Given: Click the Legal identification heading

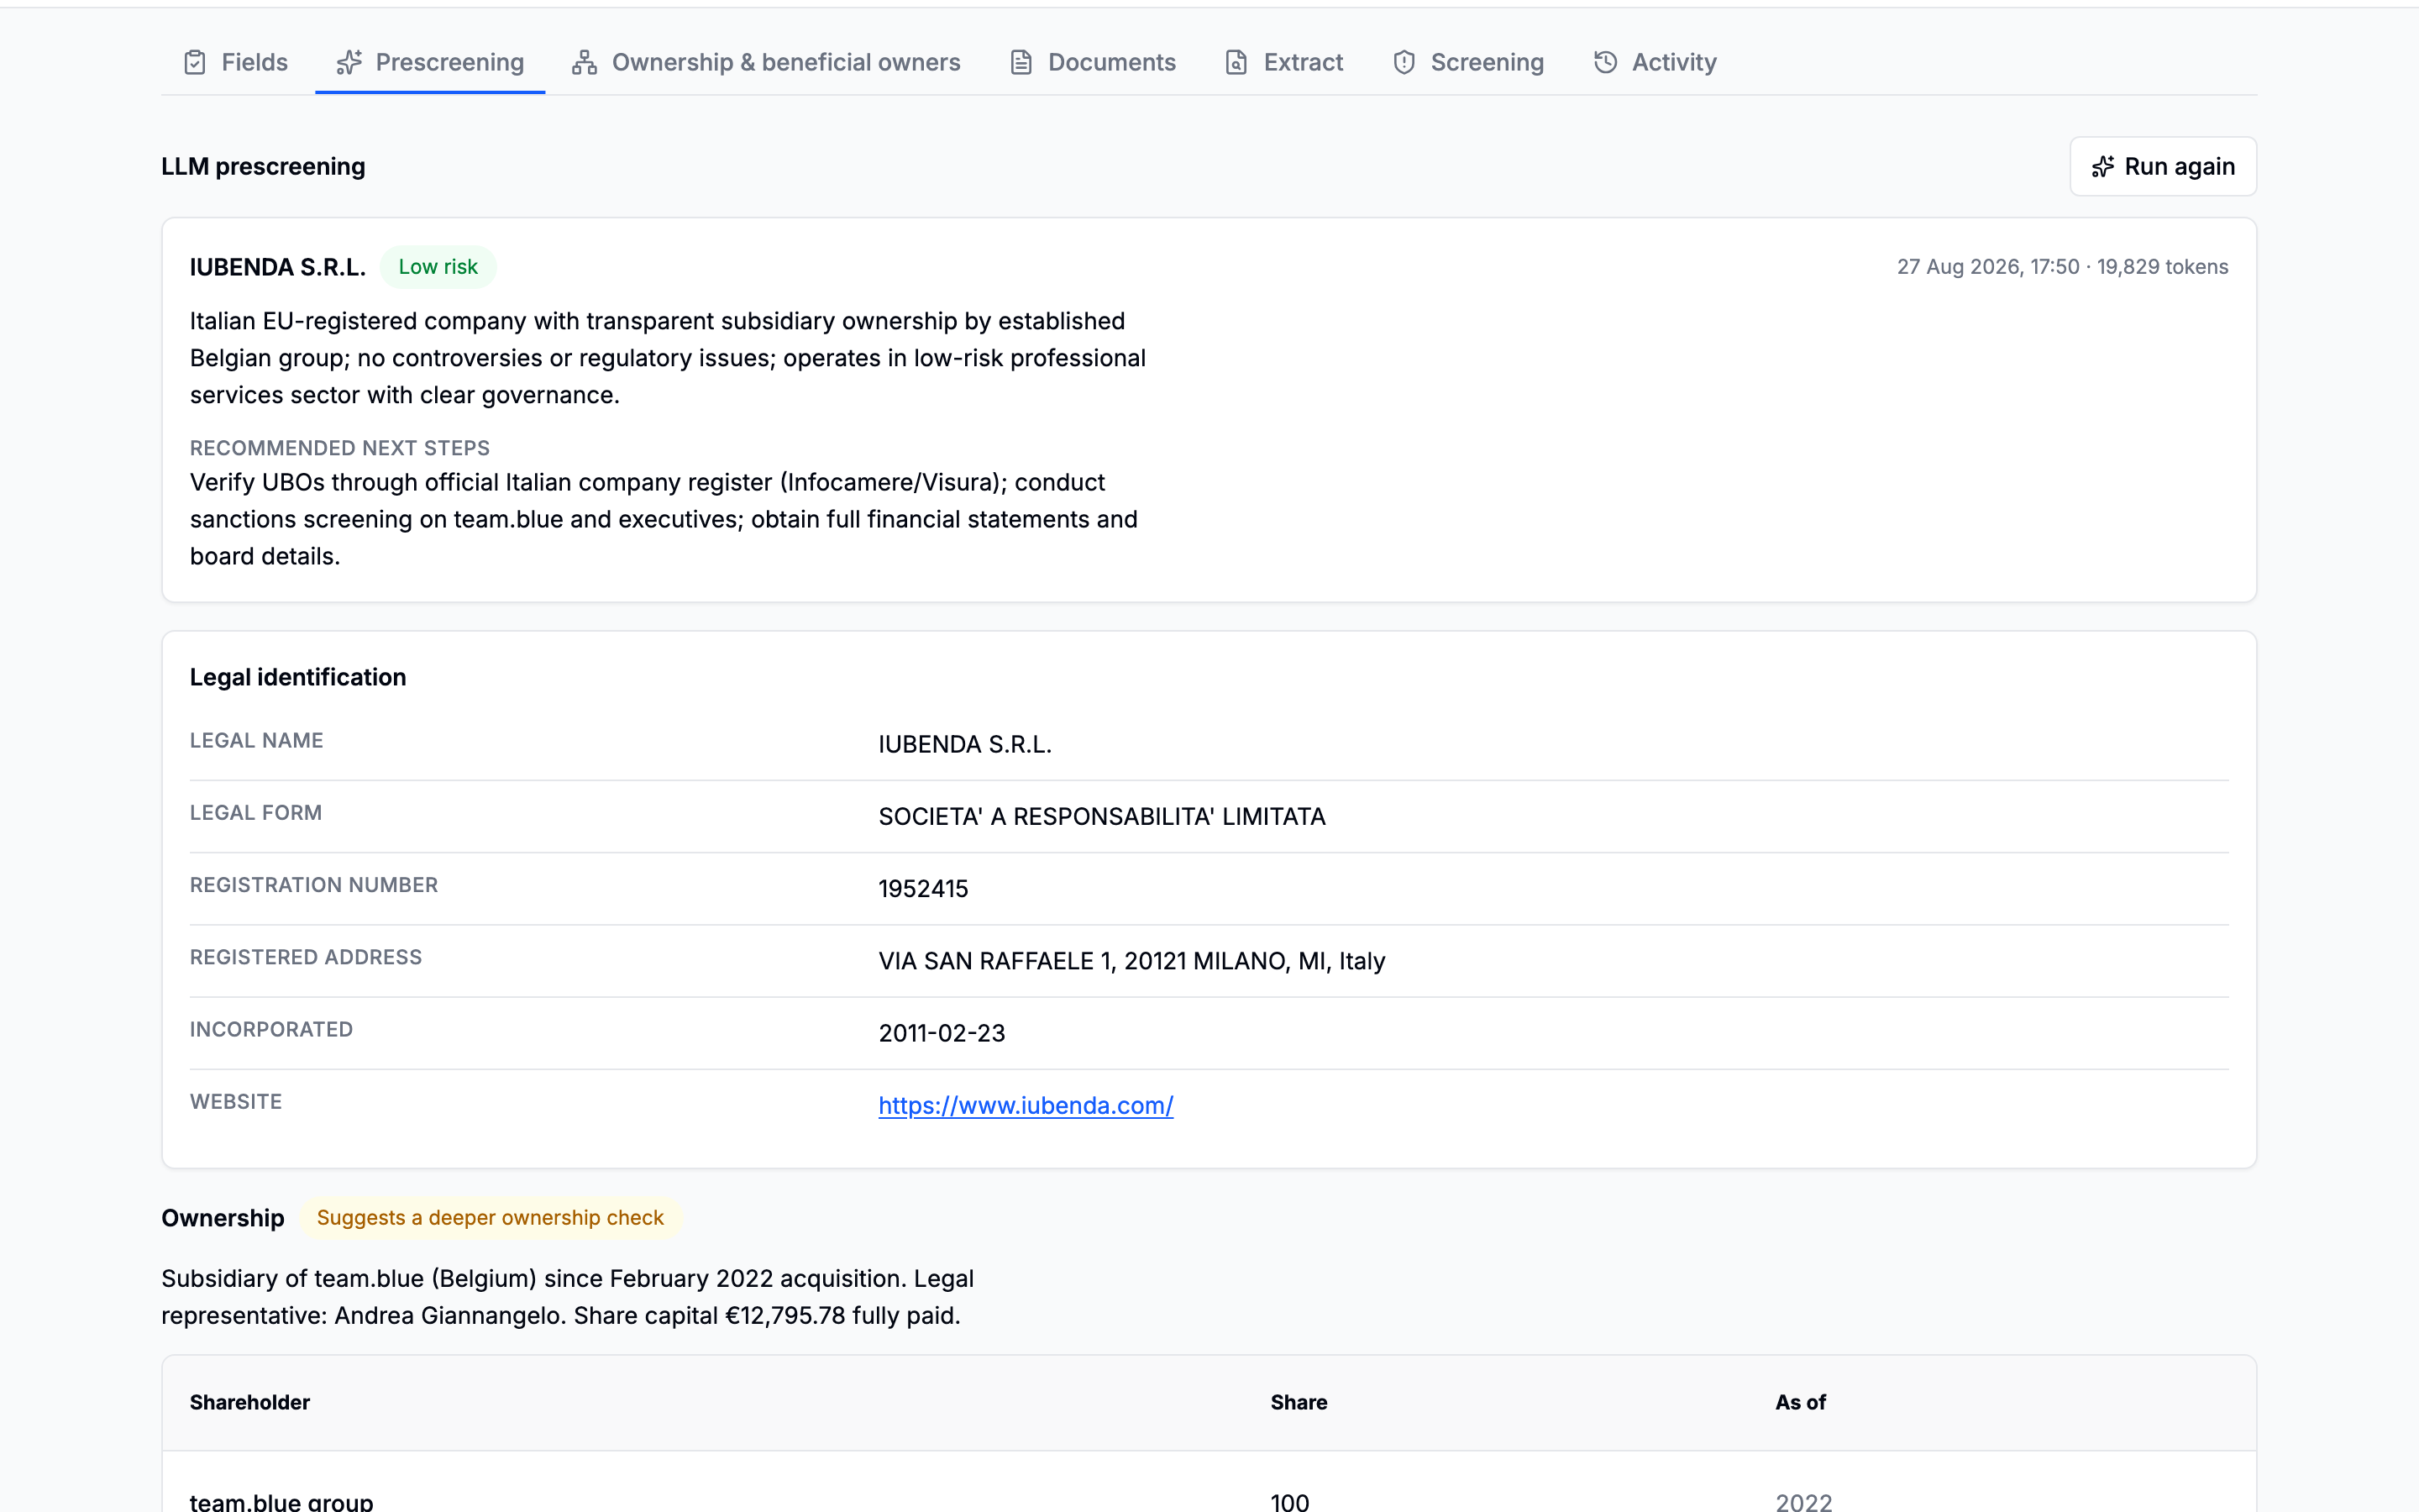Looking at the screenshot, I should [298, 677].
